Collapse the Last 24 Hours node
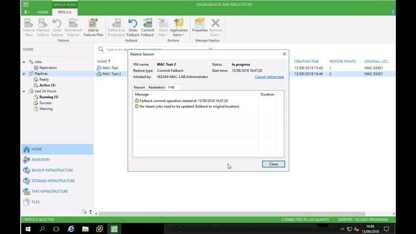 (x=24, y=91)
